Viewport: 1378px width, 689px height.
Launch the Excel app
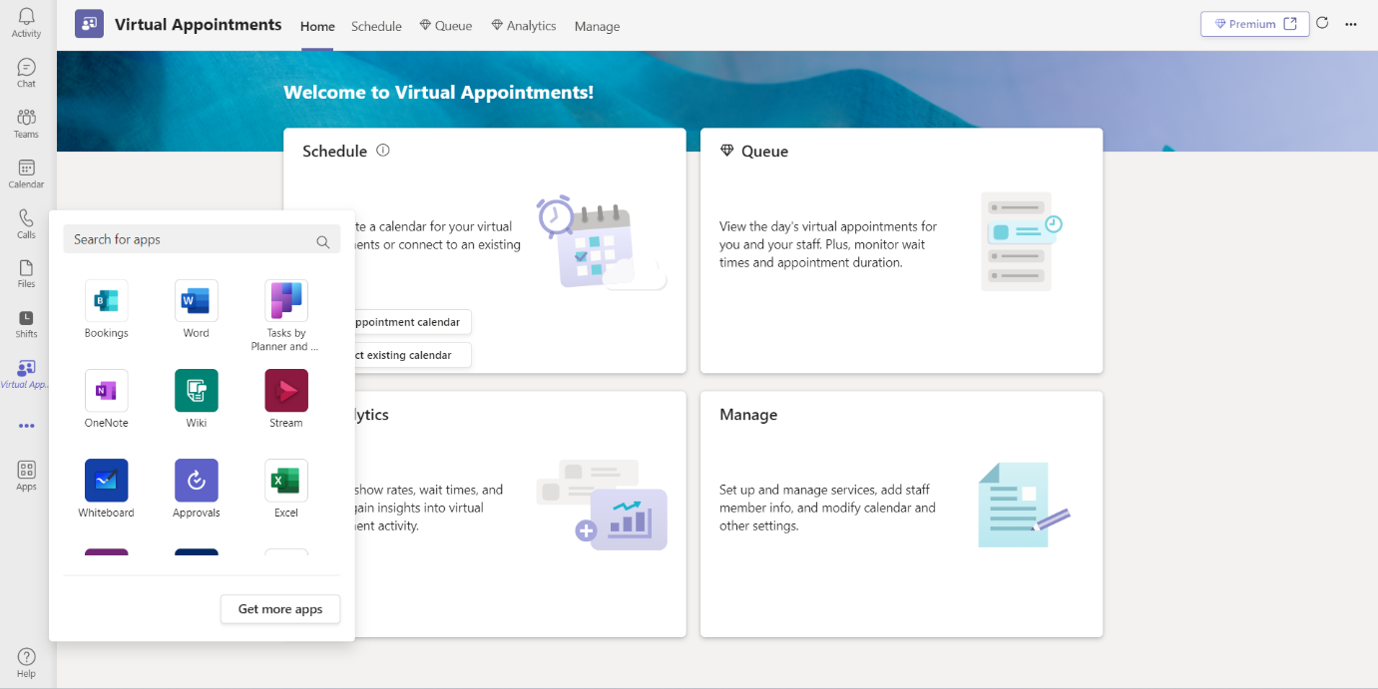(286, 489)
